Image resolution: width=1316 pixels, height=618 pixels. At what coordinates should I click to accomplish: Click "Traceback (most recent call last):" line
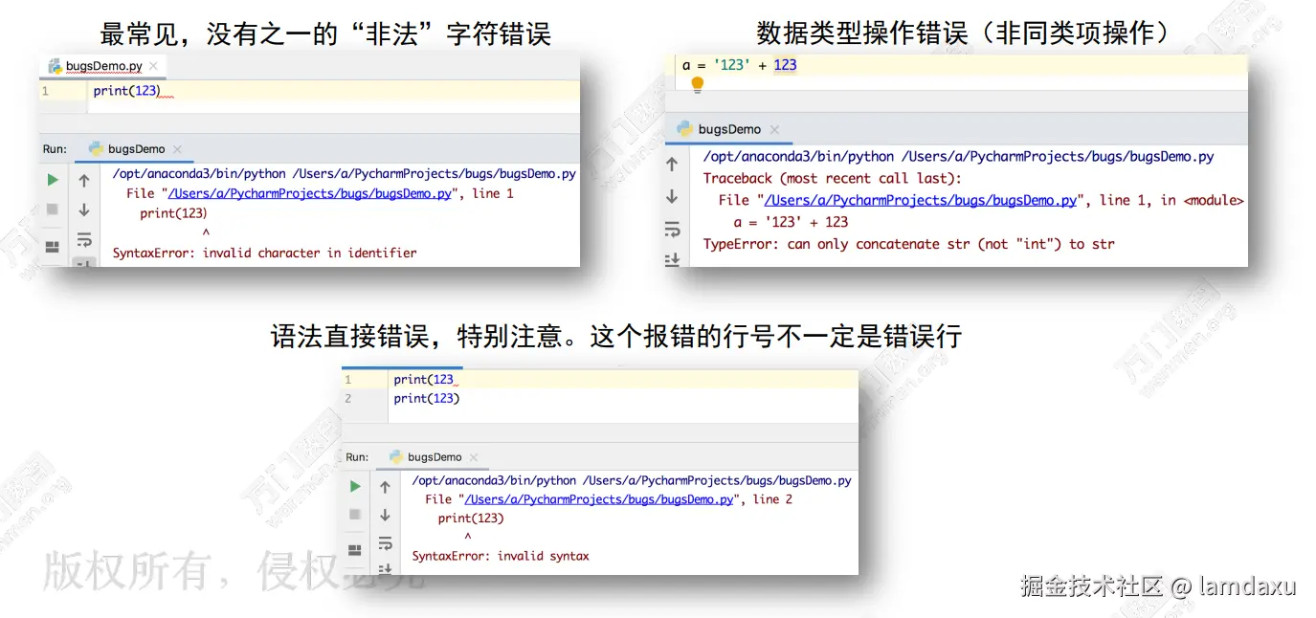tap(833, 178)
